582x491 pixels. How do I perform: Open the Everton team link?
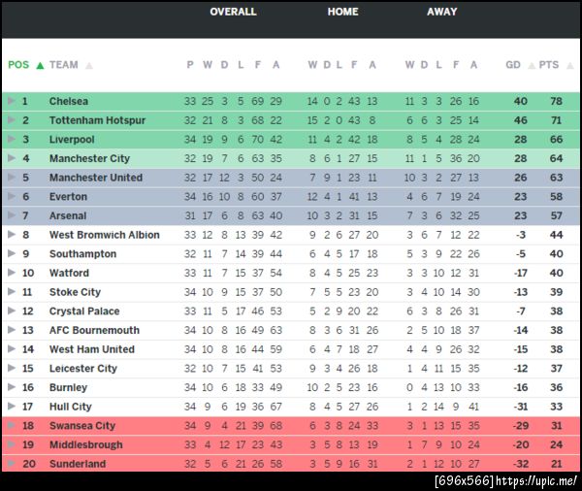[68, 197]
